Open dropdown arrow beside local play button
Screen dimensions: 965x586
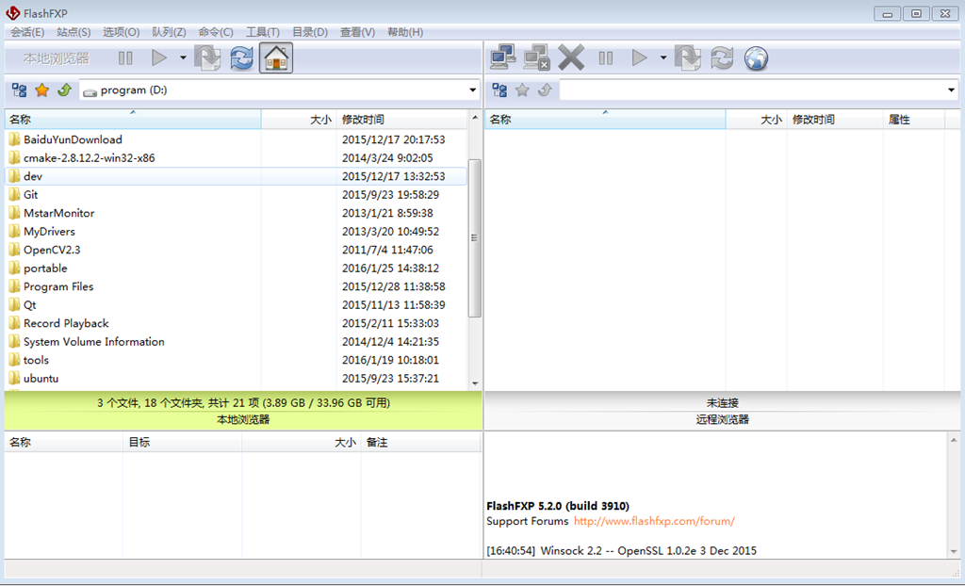(183, 58)
